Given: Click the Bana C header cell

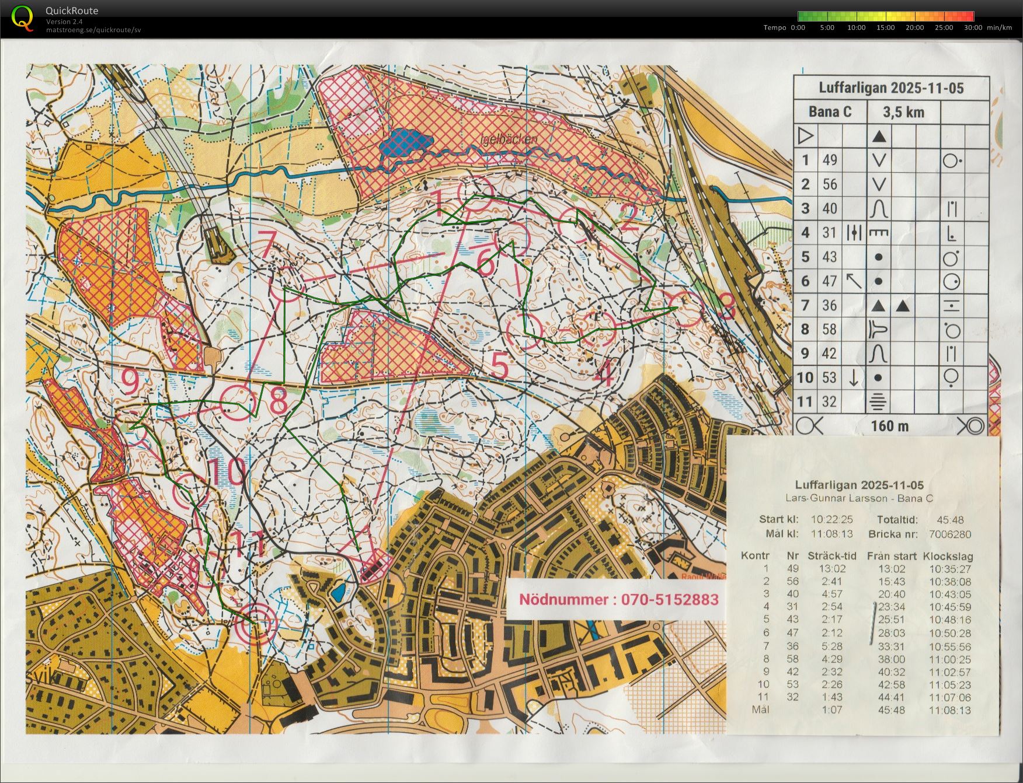Looking at the screenshot, I should [830, 111].
